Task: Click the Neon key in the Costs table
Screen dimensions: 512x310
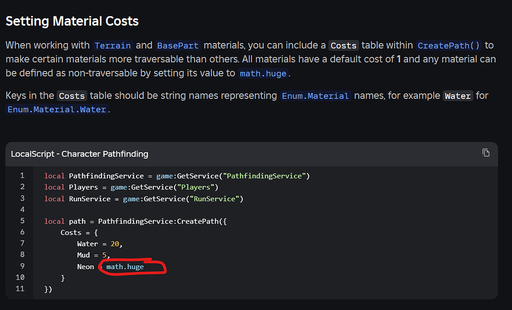Action: 86,267
